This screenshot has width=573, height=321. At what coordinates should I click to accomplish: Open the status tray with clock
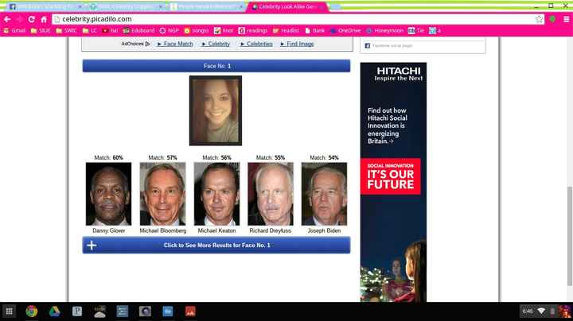545,311
